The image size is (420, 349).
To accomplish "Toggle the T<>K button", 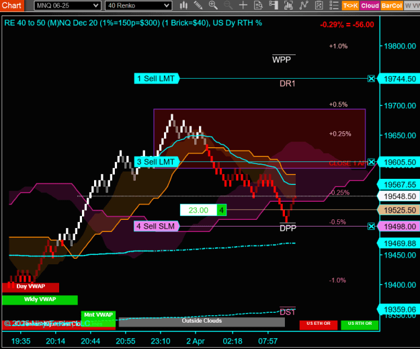I will pyautogui.click(x=350, y=5).
